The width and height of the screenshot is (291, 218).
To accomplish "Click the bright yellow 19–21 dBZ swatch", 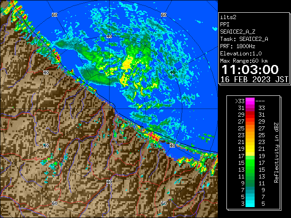I will click(250, 149).
